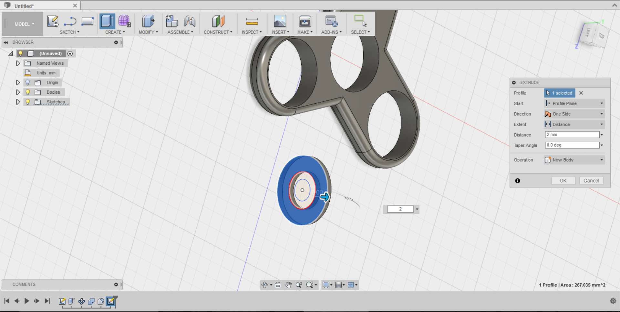Click the Measure inspect icon
The width and height of the screenshot is (620, 312).
(x=252, y=22)
